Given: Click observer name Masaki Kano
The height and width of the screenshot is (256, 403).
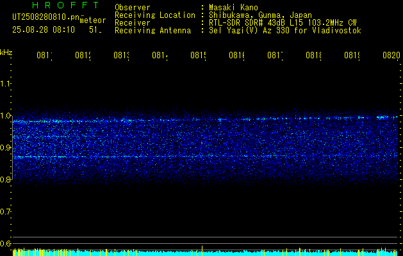Looking at the screenshot, I should pos(233,7).
